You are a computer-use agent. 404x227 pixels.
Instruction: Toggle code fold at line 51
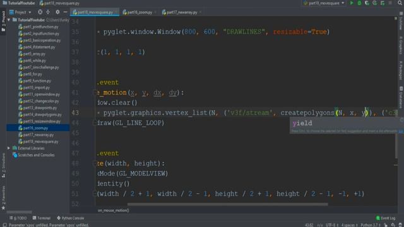95,194
